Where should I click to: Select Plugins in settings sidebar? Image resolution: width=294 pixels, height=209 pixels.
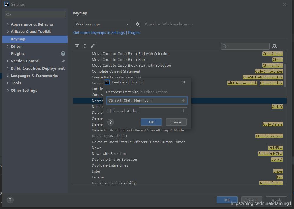point(18,53)
